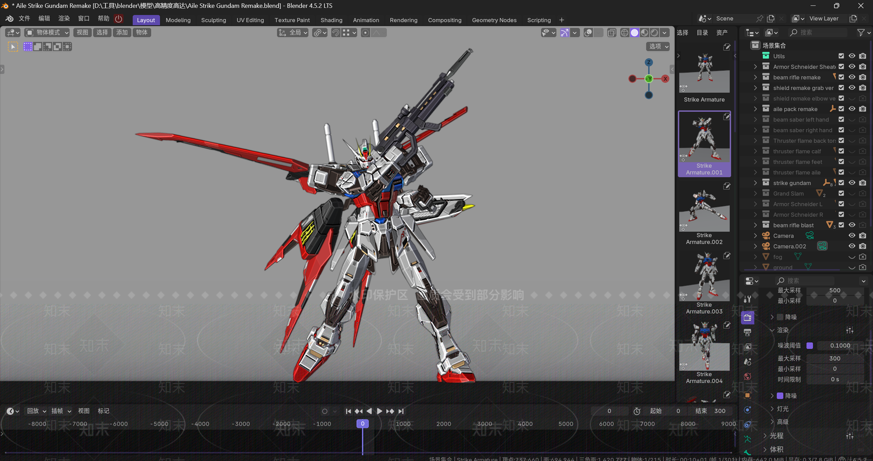The image size is (873, 461).
Task: Open the 全局 transform orientation dropdown
Action: (x=294, y=33)
